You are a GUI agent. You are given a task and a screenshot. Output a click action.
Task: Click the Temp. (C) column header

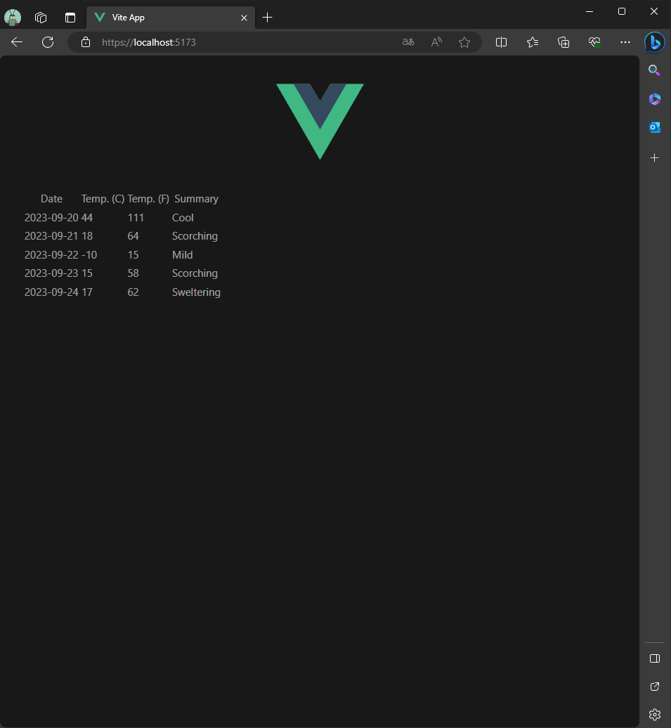click(103, 199)
